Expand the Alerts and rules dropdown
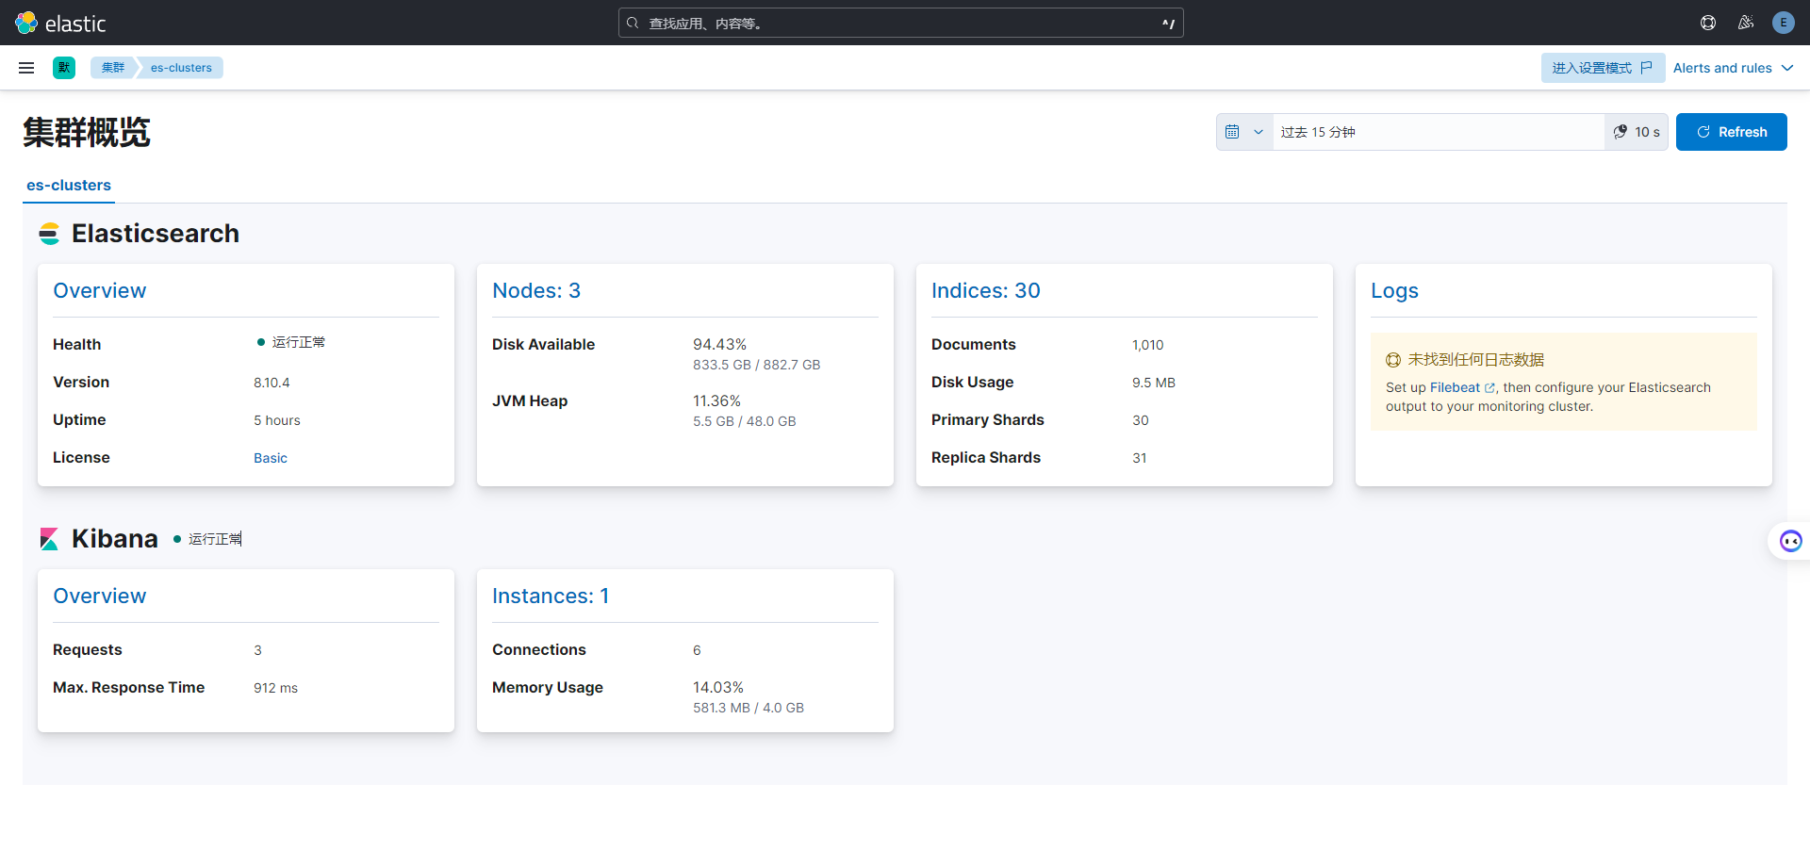 click(1733, 68)
